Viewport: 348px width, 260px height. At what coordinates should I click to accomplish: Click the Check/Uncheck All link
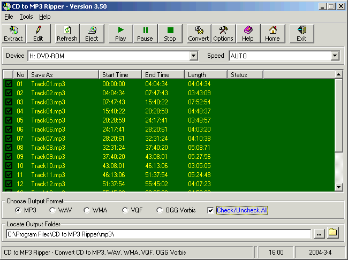242,210
